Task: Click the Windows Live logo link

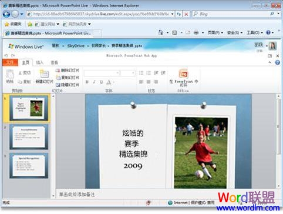Action: [26, 46]
